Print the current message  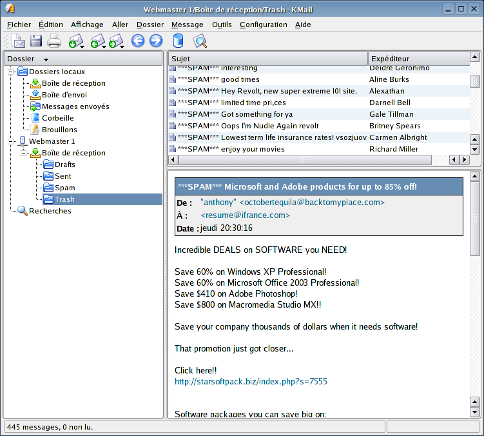coord(54,42)
